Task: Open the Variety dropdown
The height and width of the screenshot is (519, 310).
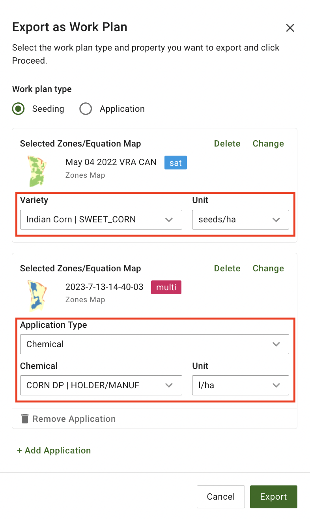Action: click(101, 220)
